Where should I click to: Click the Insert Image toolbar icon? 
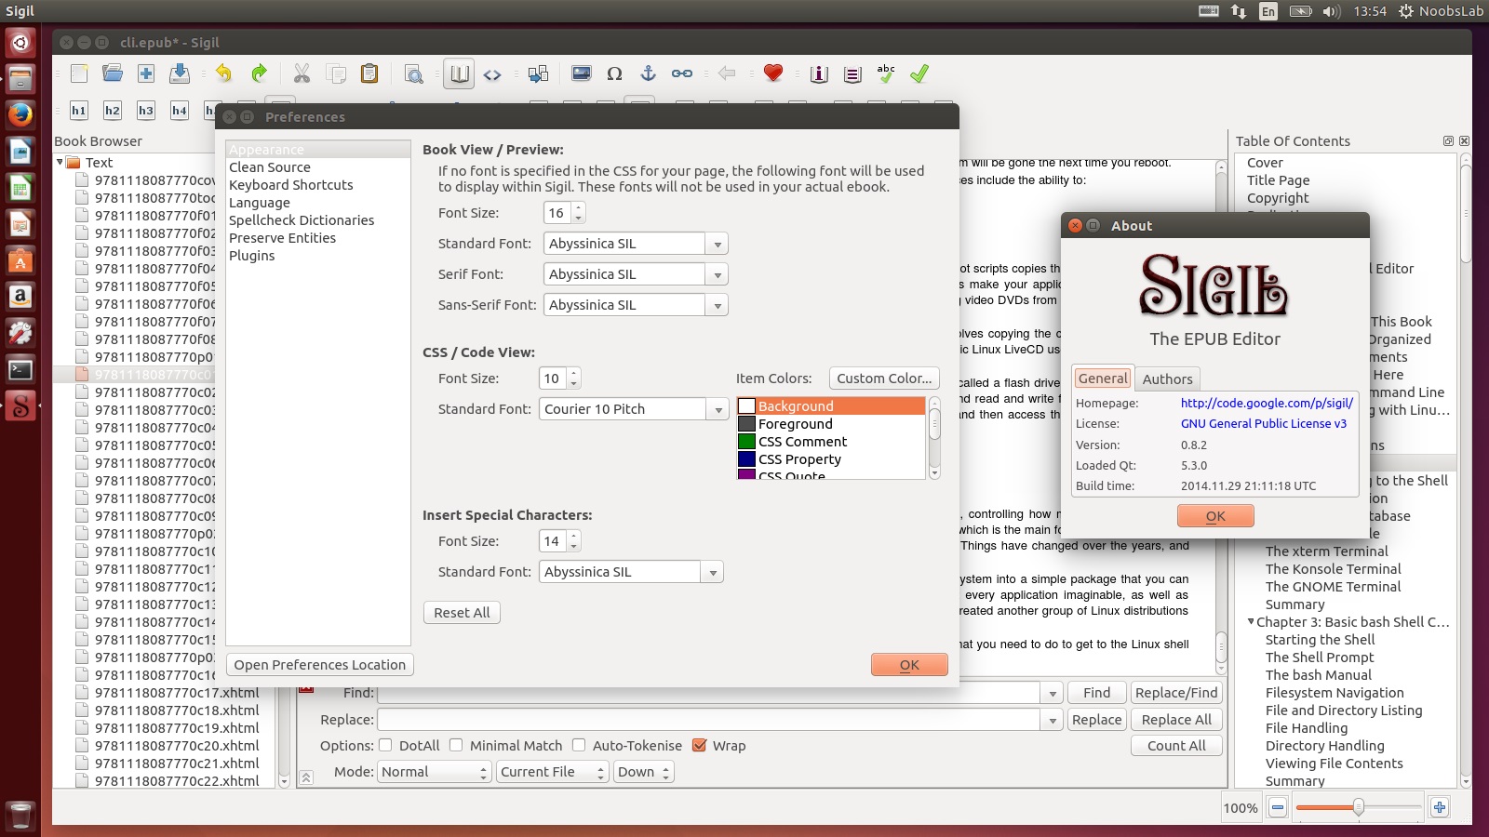582,73
